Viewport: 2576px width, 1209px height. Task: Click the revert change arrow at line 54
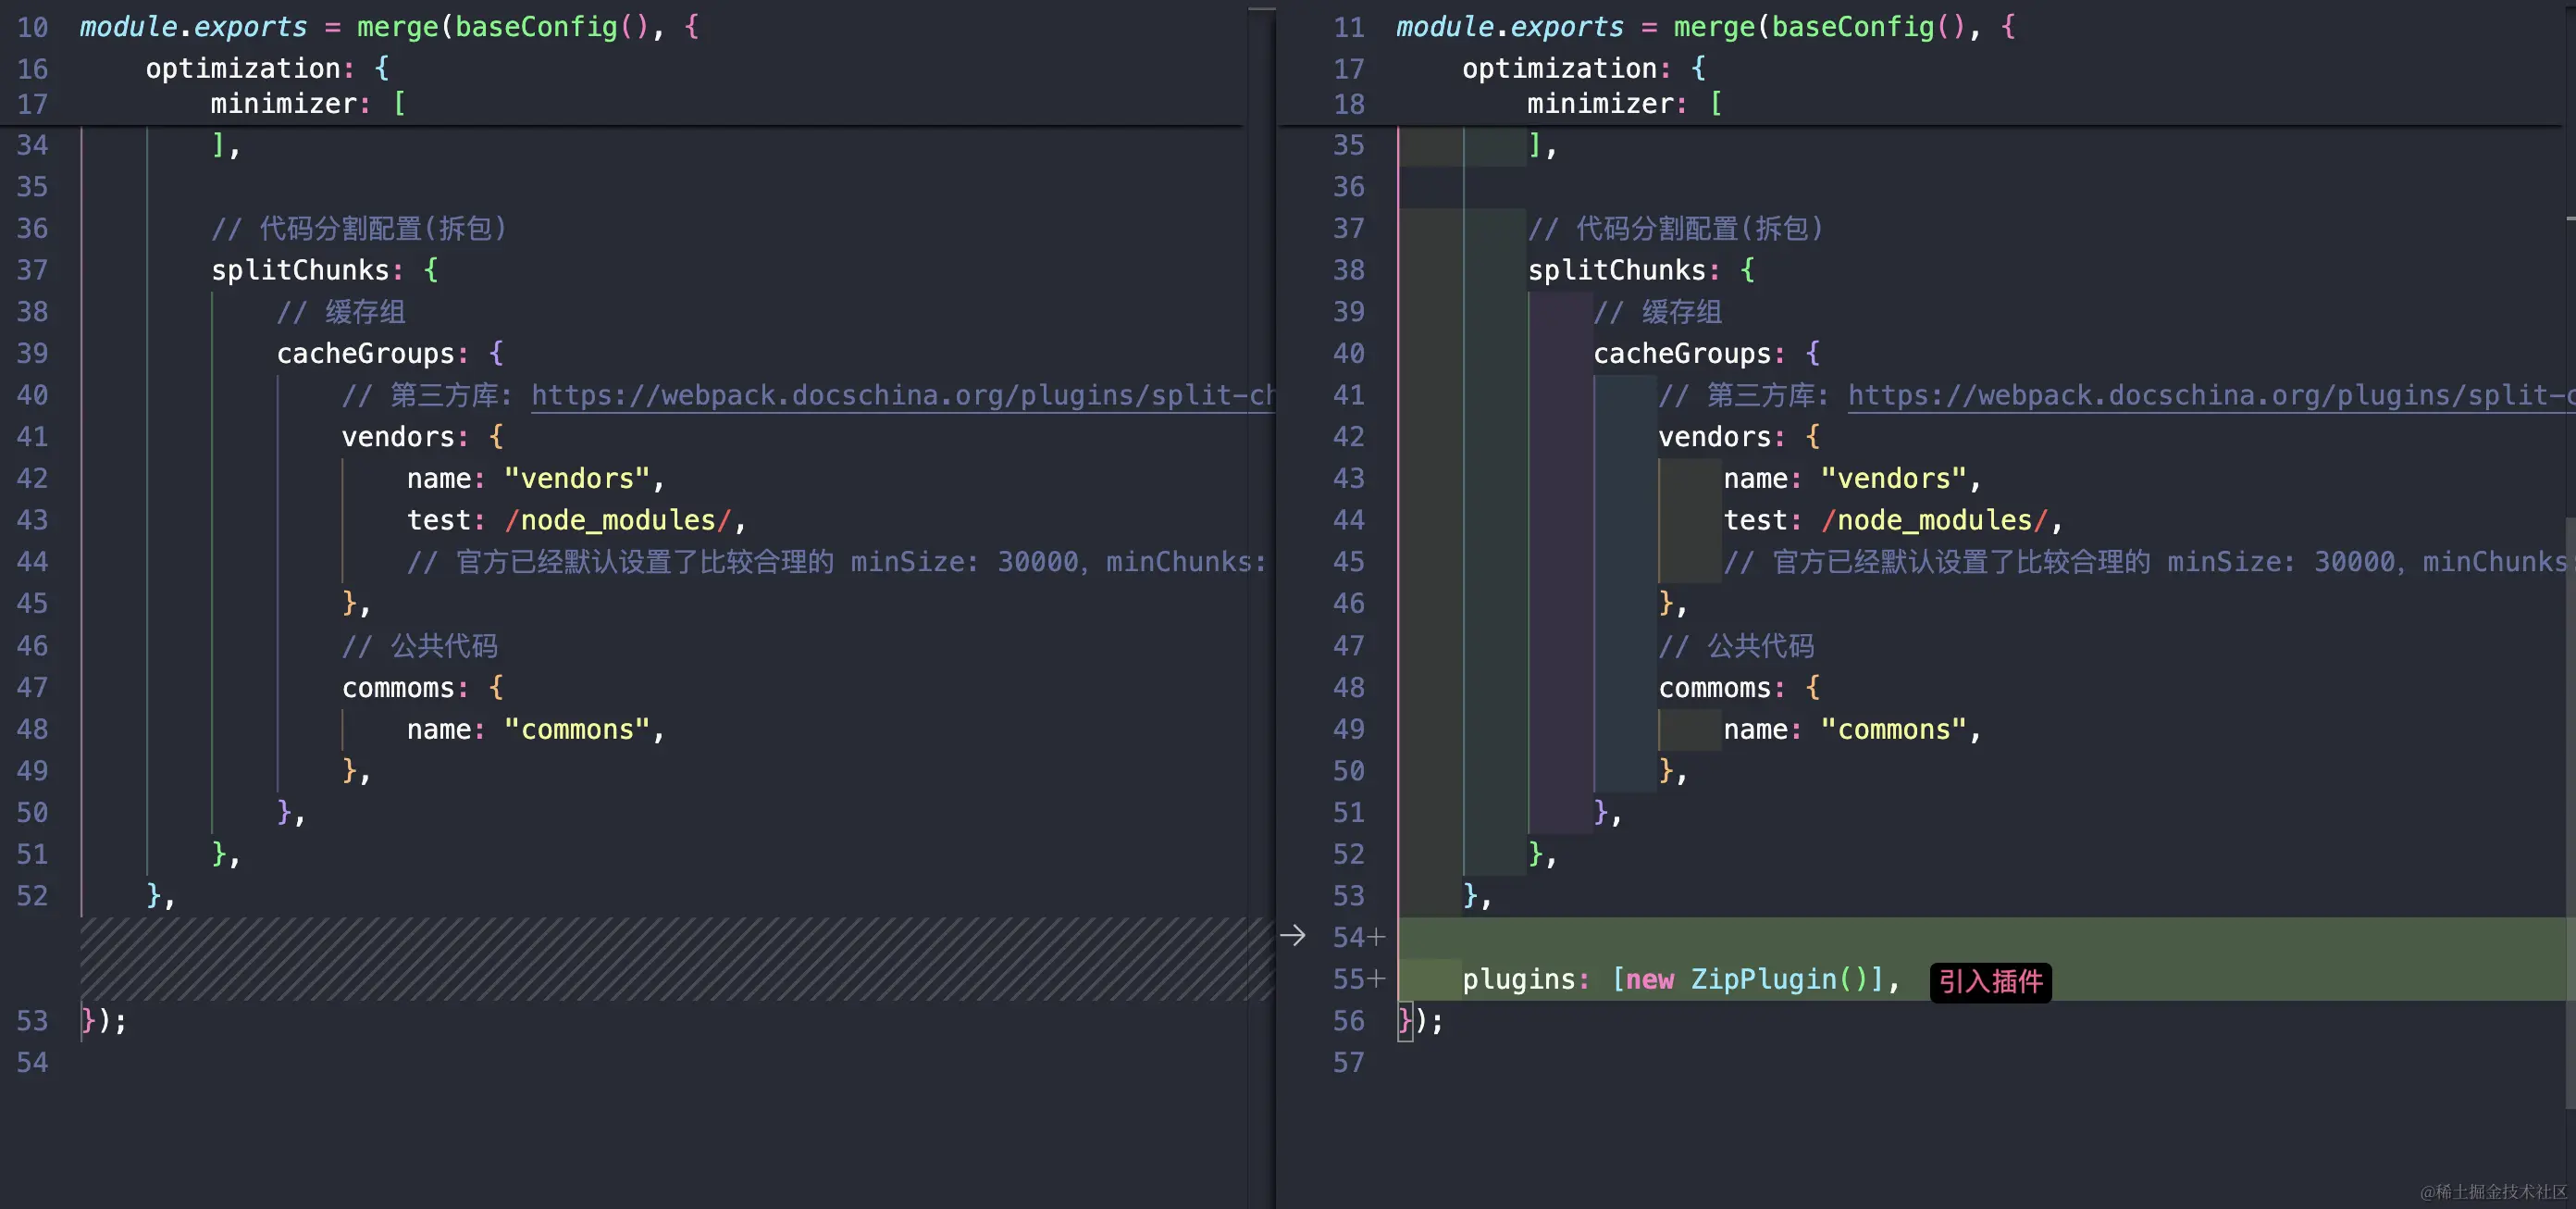[1292, 936]
